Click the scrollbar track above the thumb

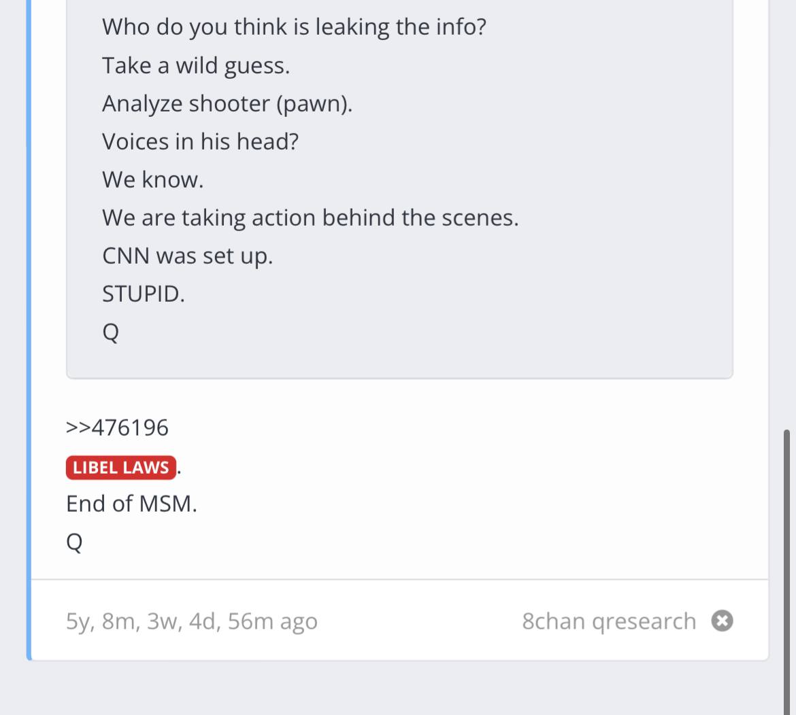787,204
